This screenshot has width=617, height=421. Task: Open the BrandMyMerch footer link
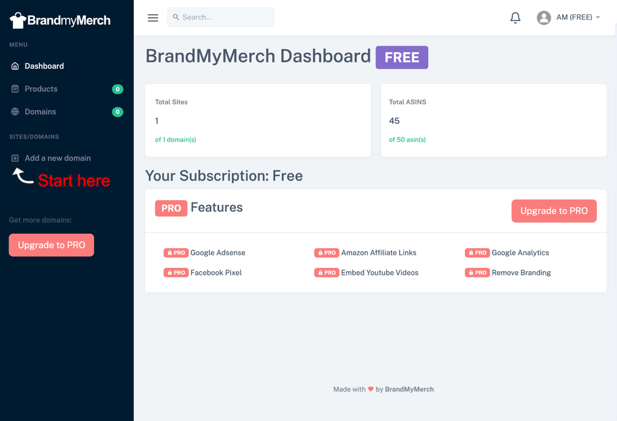409,389
